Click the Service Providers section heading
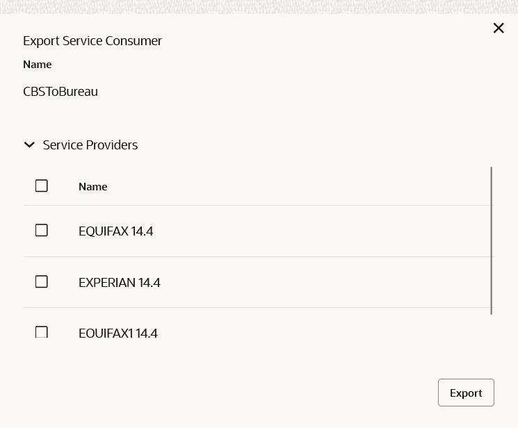Screen dimensions: 518x428 90,145
